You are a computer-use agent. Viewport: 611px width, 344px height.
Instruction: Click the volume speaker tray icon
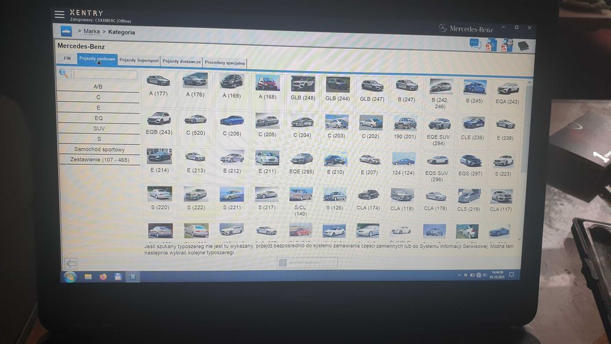click(485, 275)
